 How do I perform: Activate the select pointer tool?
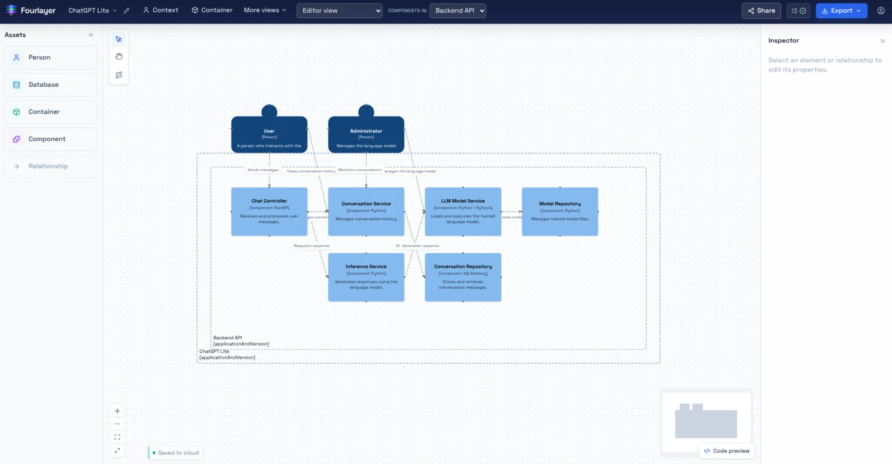coord(119,39)
